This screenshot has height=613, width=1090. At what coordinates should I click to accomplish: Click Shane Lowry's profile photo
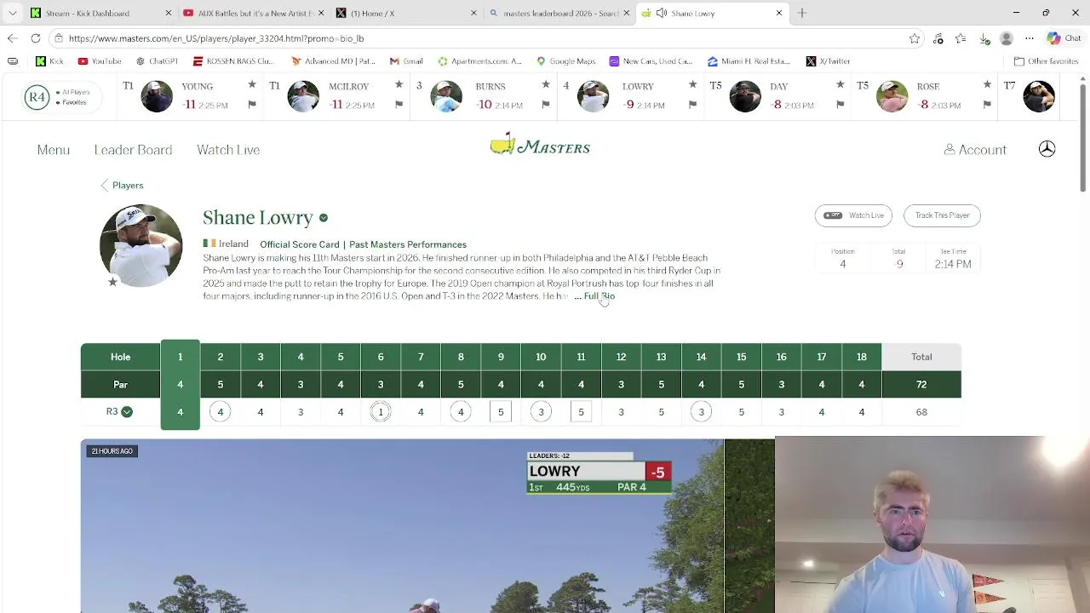tap(141, 245)
